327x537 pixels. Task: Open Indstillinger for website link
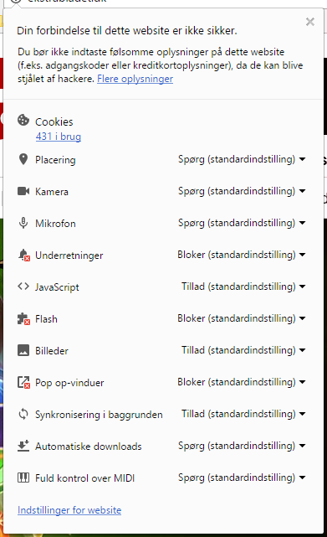(x=69, y=510)
